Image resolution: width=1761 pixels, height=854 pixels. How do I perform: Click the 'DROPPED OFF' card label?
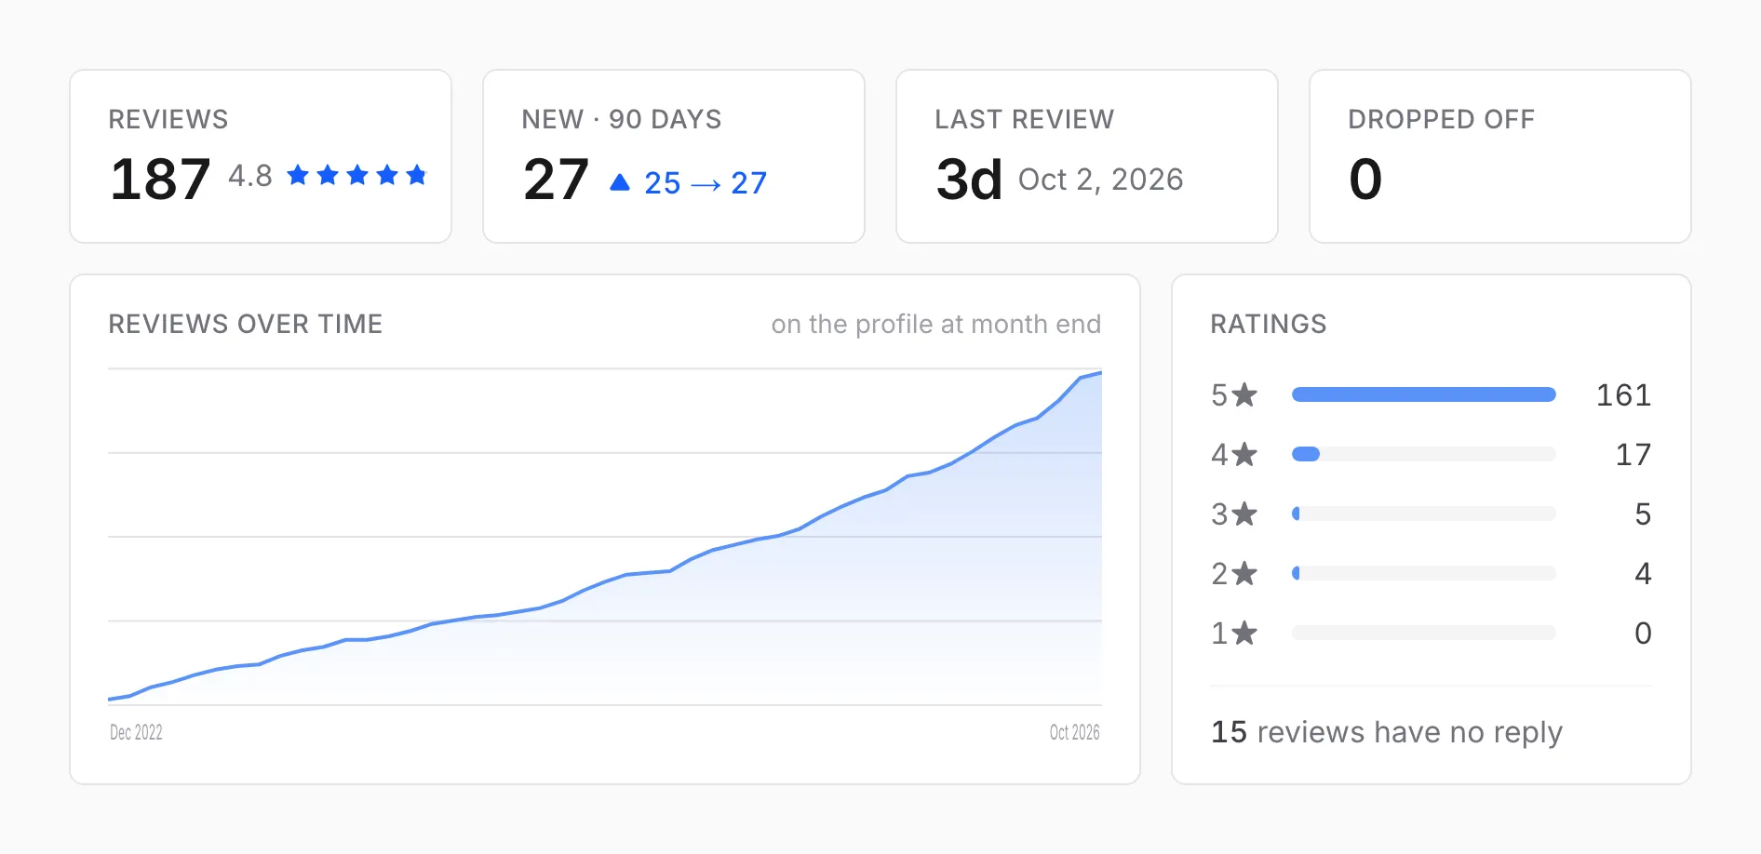pos(1442,119)
